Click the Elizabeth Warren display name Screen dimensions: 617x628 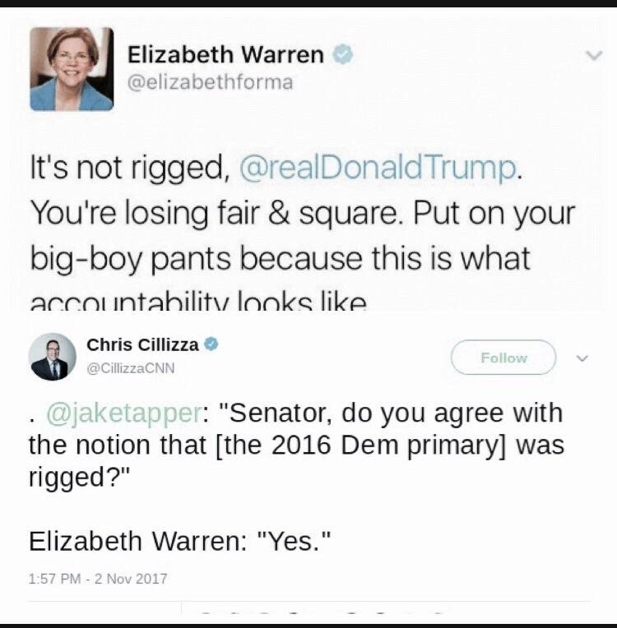(x=225, y=55)
